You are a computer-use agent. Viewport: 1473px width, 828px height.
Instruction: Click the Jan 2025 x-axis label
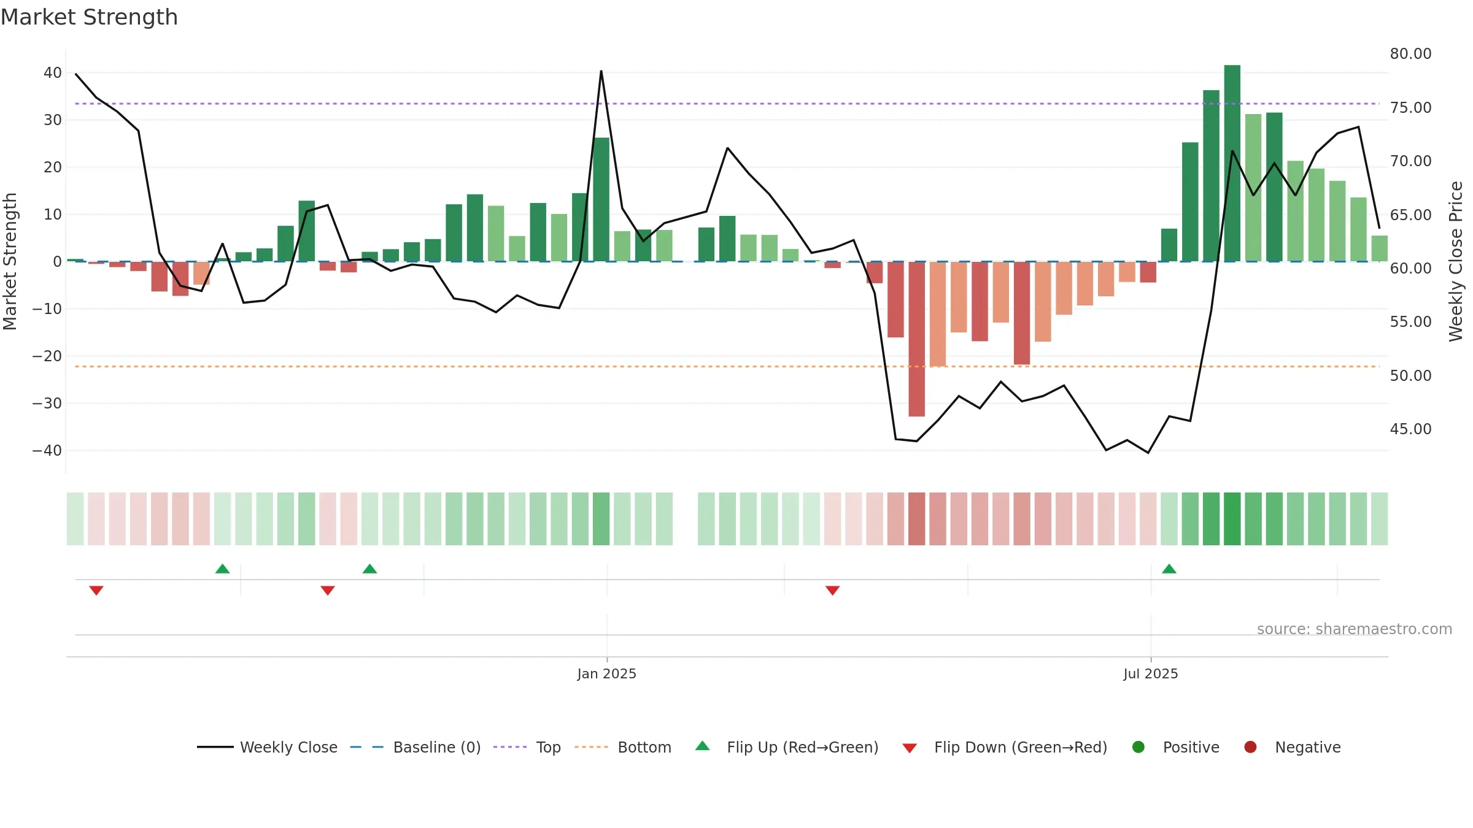pos(607,674)
